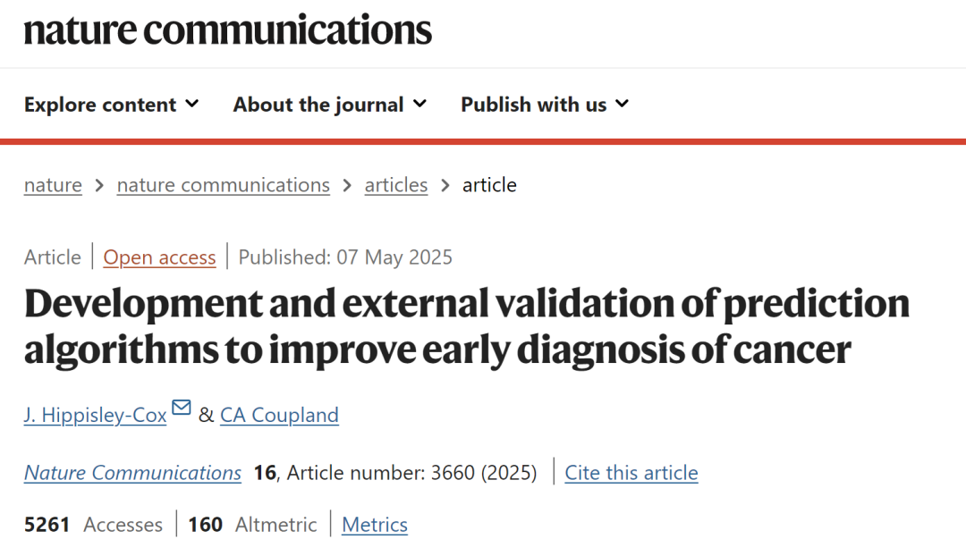Open author J. Hippisley-Cox profile link
The width and height of the screenshot is (966, 556).
tap(96, 416)
